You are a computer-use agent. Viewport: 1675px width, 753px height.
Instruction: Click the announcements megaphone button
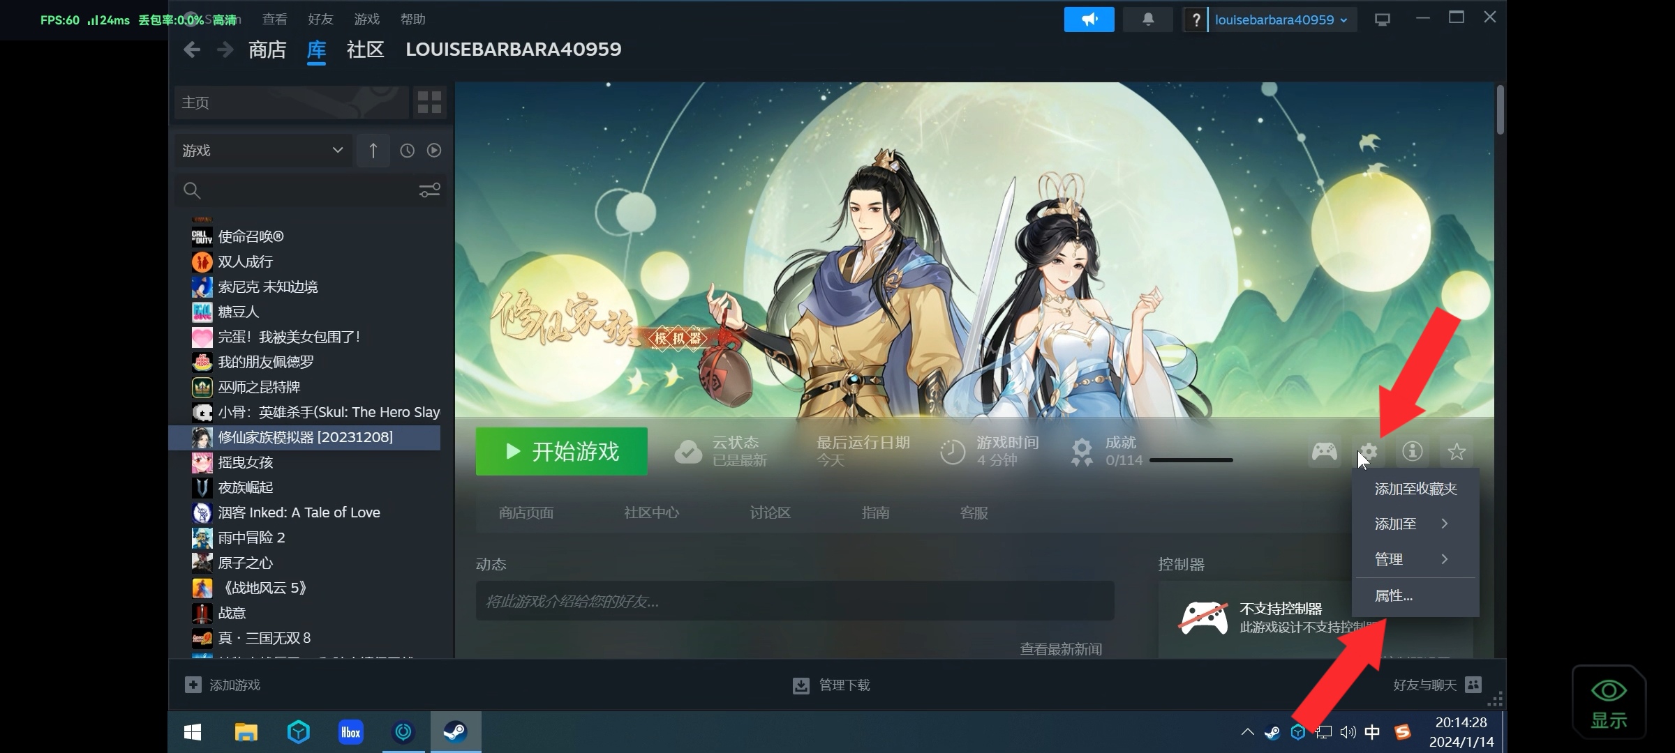(1089, 20)
